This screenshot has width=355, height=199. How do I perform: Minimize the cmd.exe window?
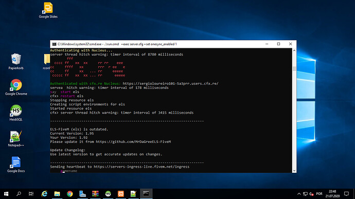tap(267, 44)
